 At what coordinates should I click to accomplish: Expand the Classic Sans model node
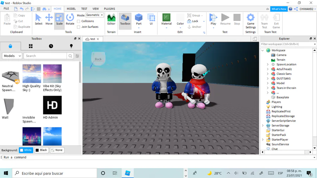coord(268,74)
